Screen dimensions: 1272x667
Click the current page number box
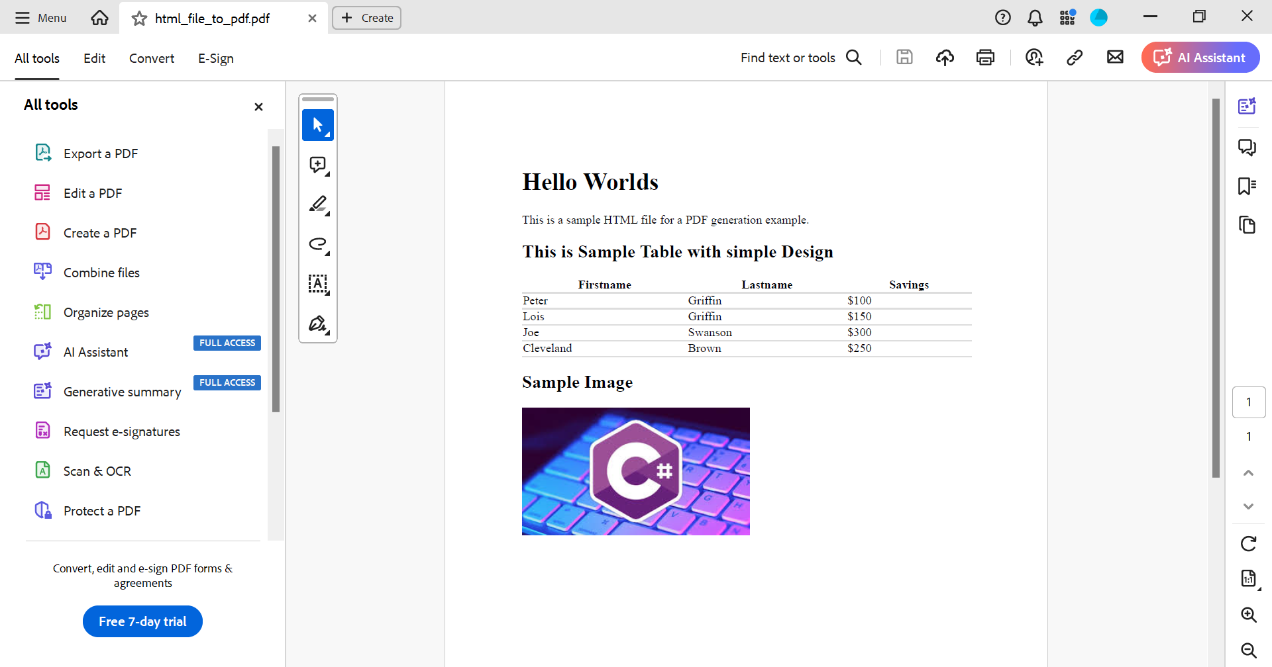[1248, 402]
